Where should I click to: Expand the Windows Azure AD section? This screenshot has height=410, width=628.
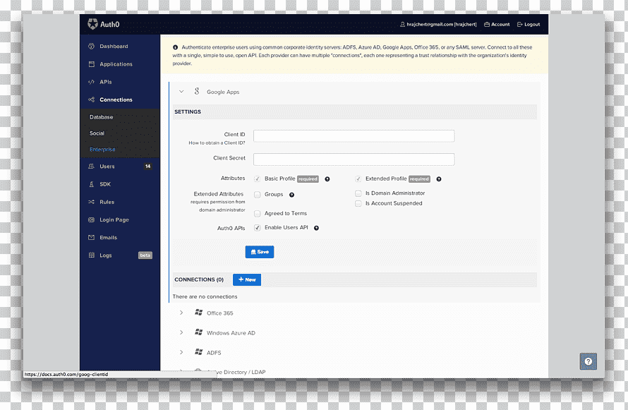tap(181, 332)
